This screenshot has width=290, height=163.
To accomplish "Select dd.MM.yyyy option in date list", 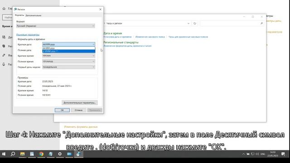I will [x=68, y=48].
